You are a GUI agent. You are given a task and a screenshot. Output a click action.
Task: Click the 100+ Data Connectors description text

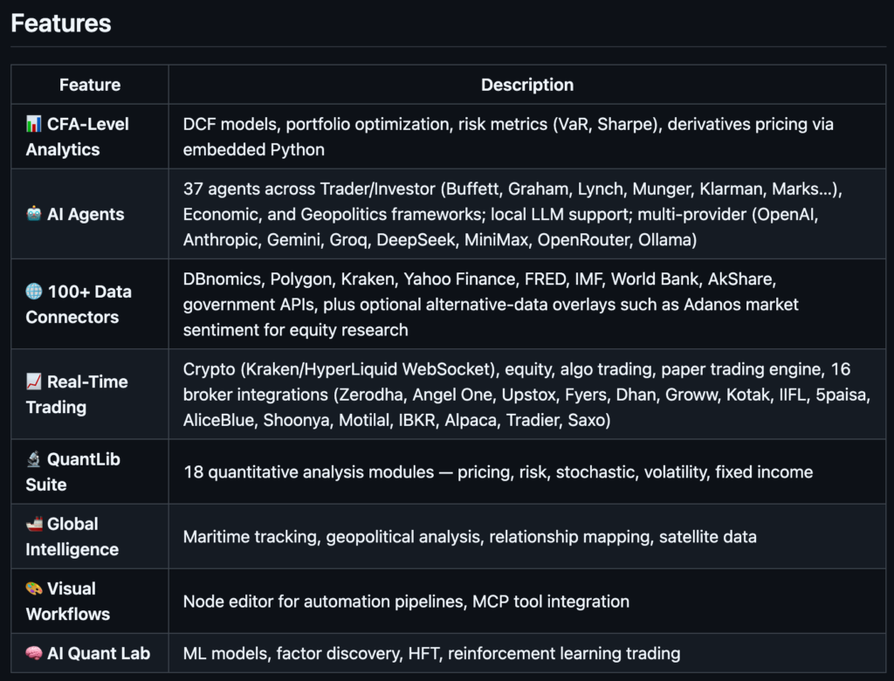[491, 305]
